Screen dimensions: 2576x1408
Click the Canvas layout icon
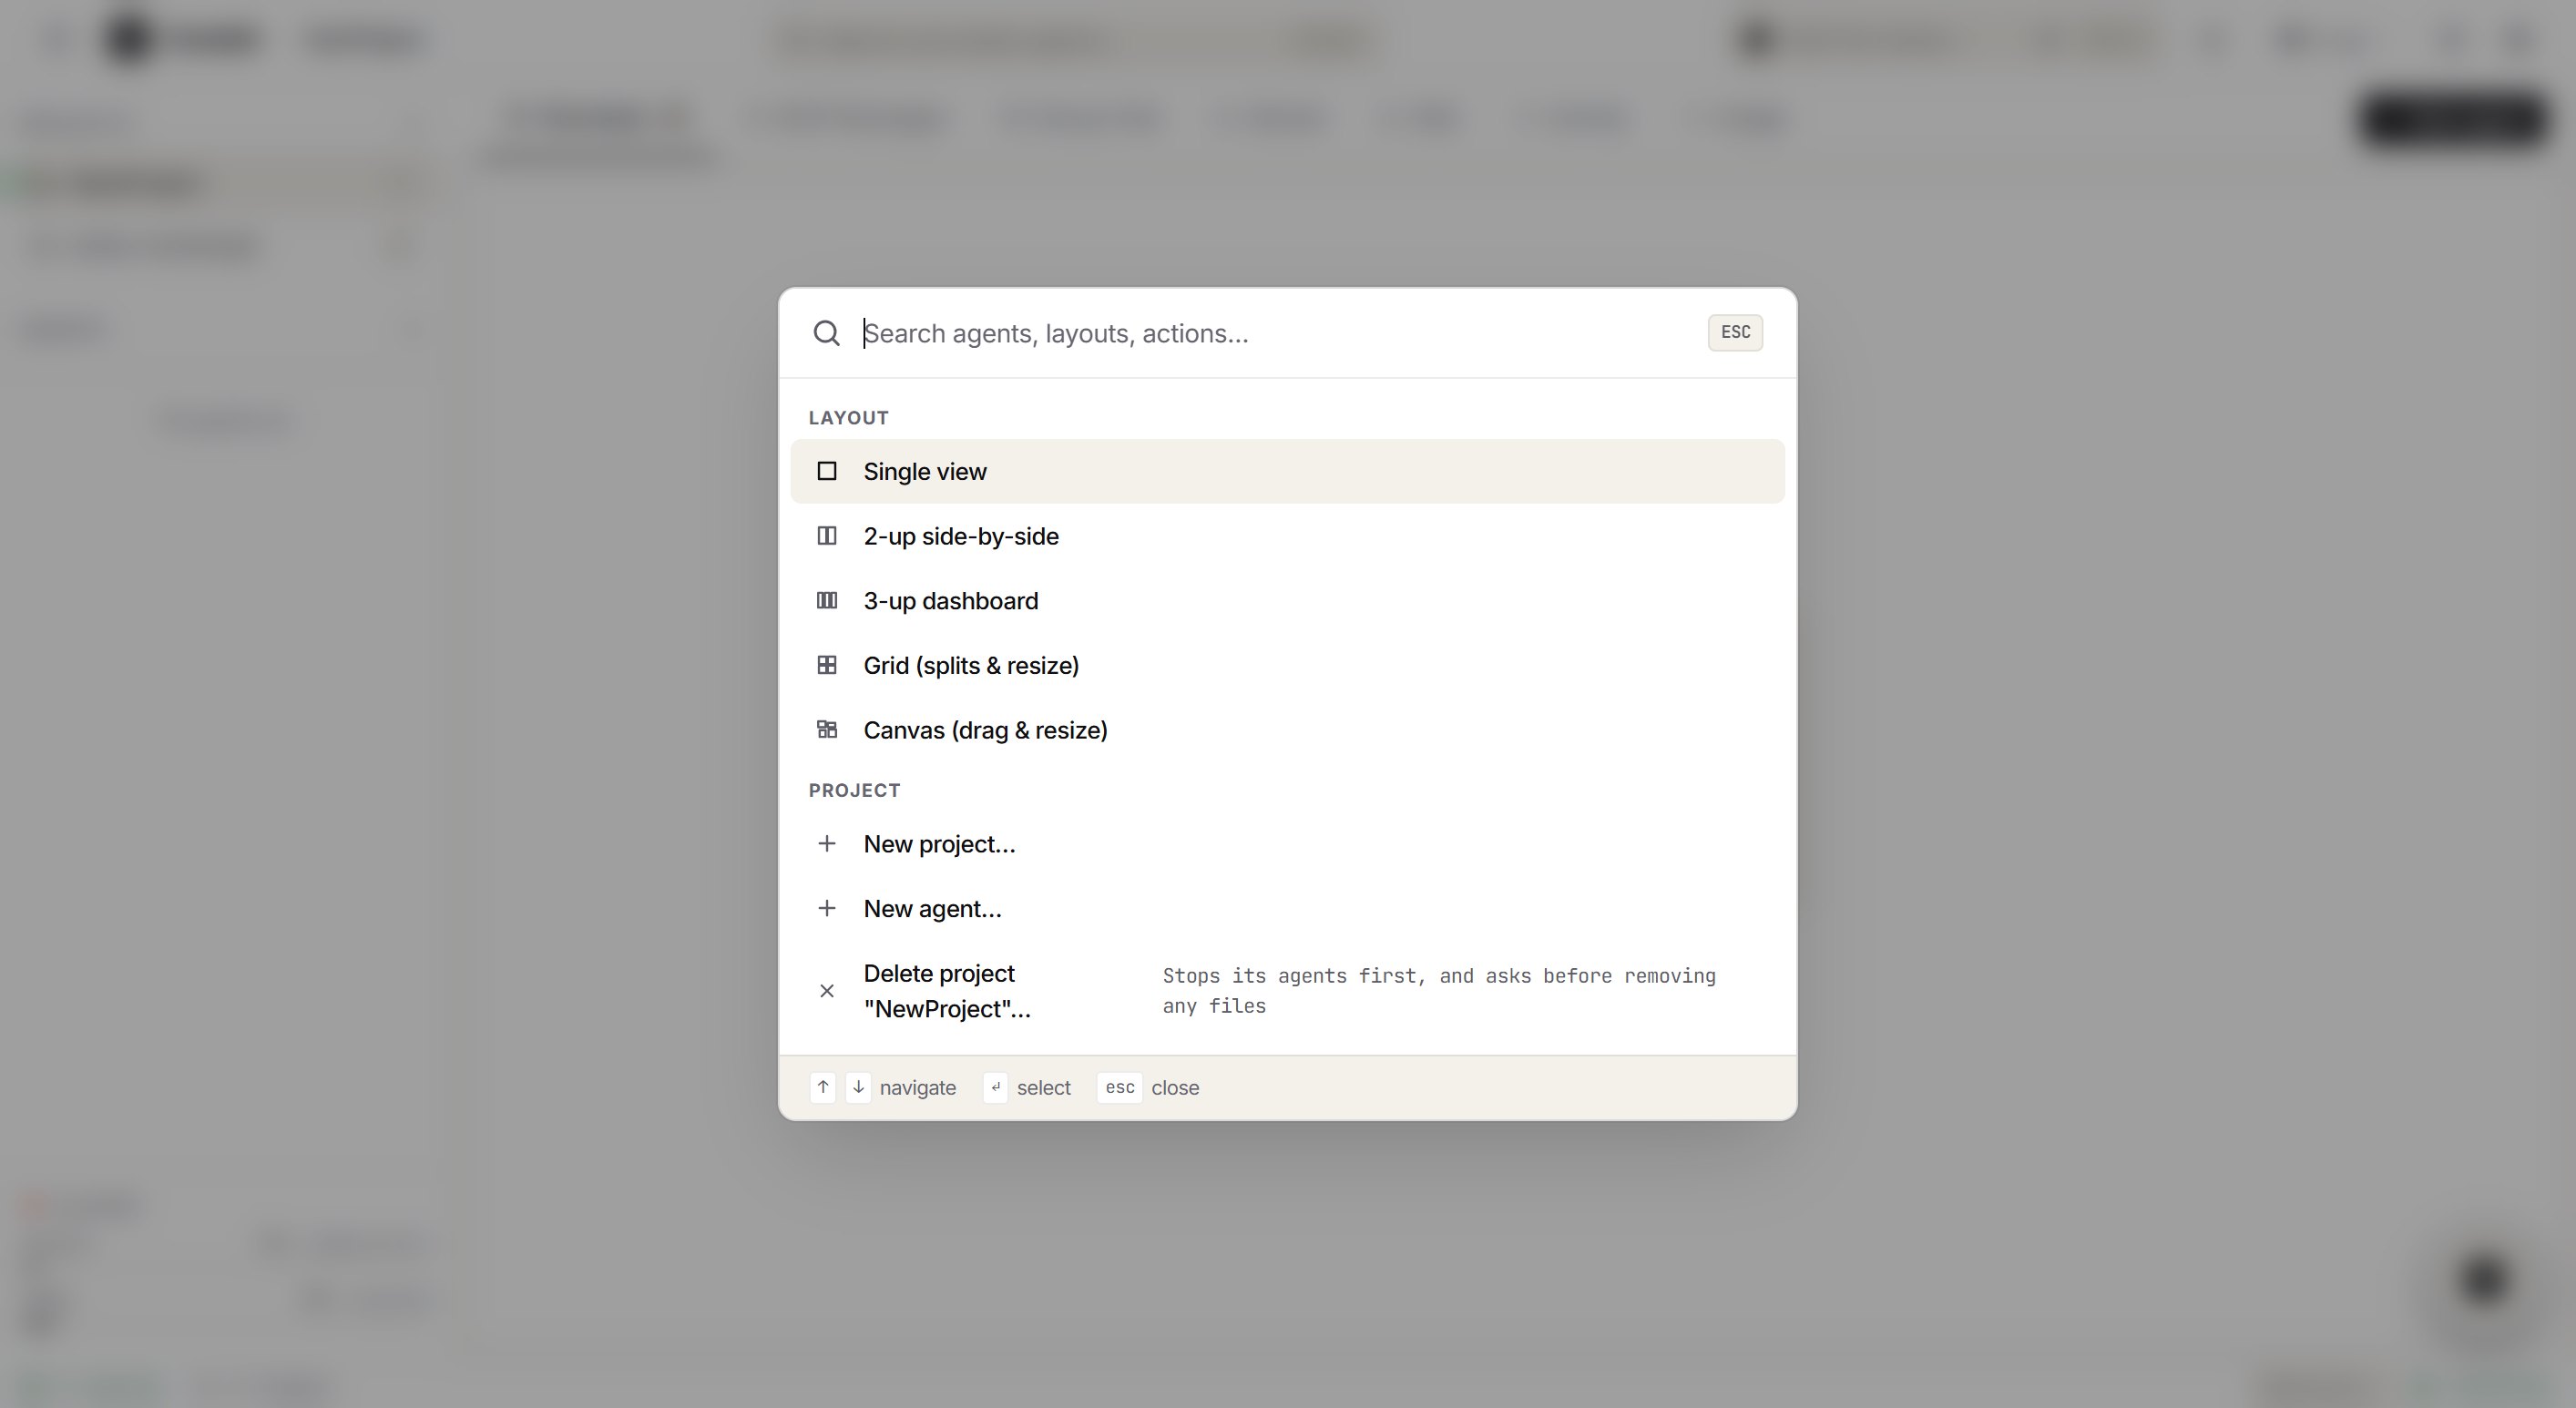click(x=826, y=730)
